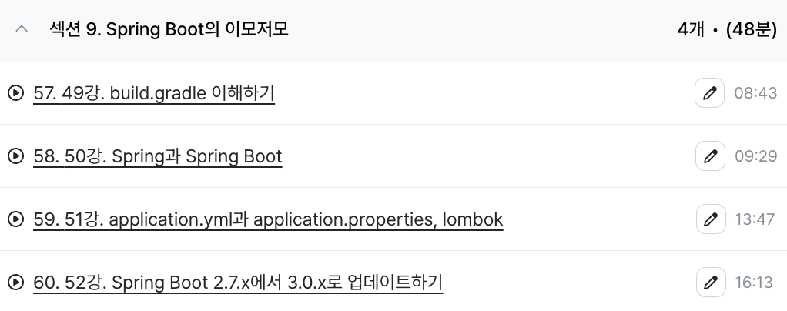
Task: Click the 4개 lecture count in the header
Action: (691, 29)
